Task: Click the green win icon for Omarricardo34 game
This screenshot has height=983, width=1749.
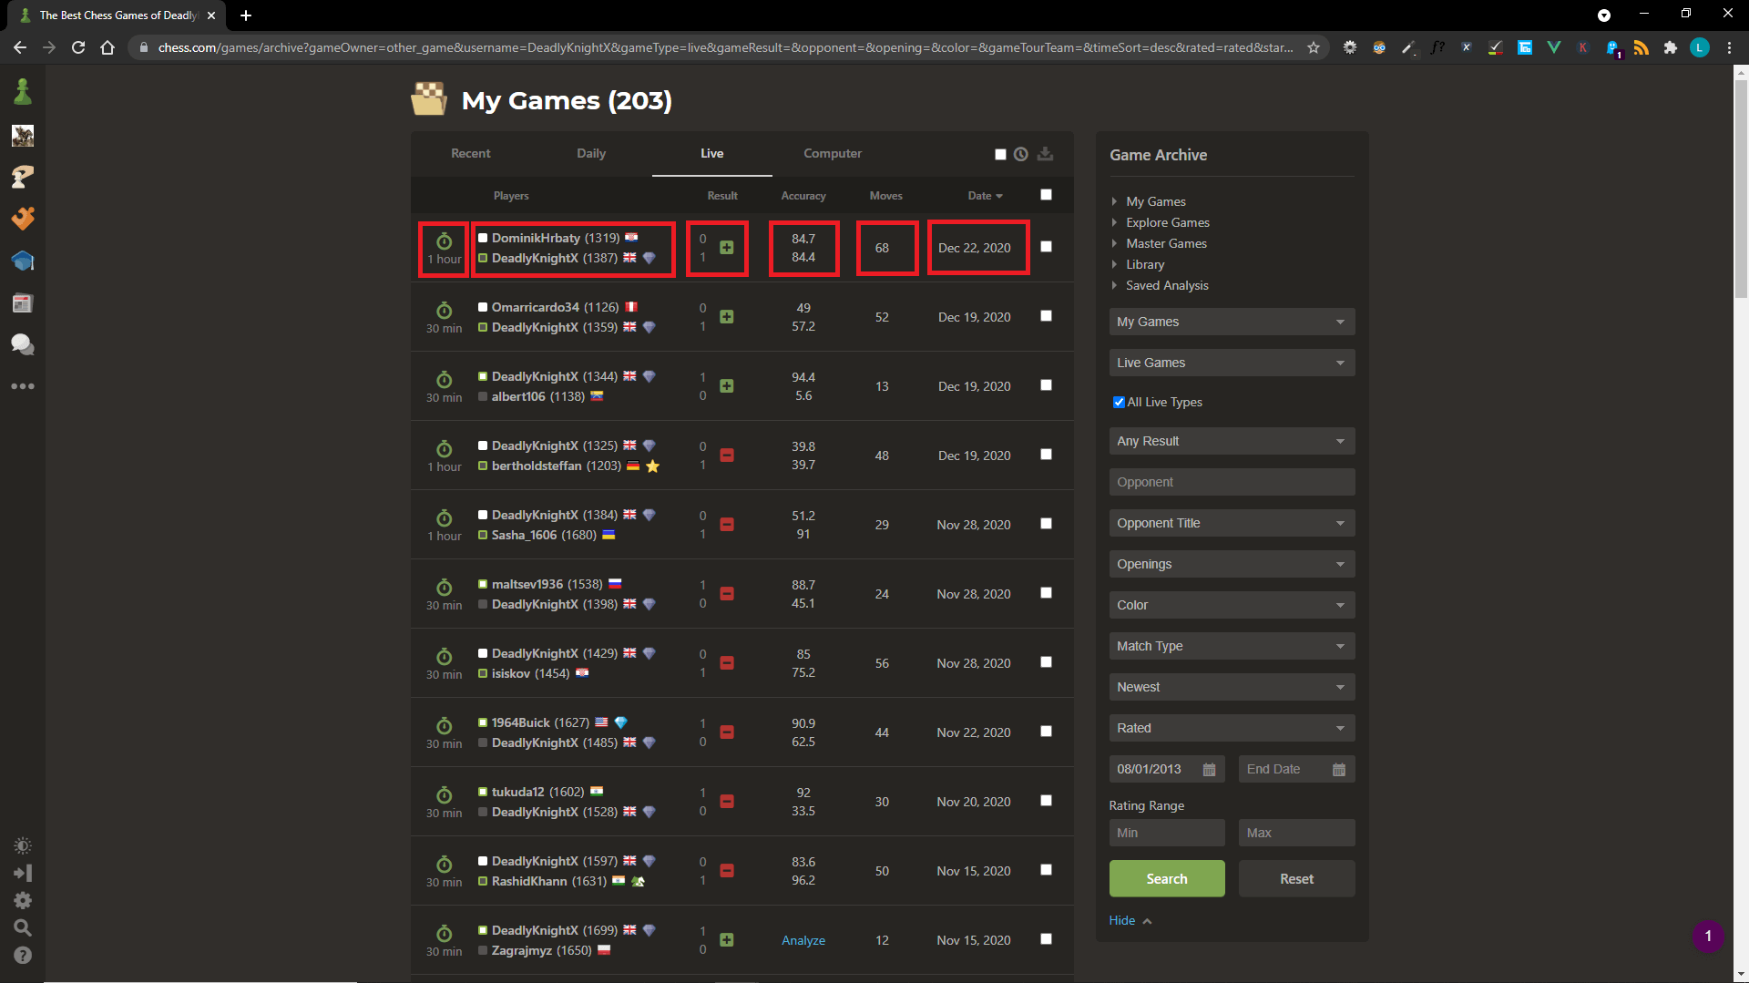Action: click(726, 317)
